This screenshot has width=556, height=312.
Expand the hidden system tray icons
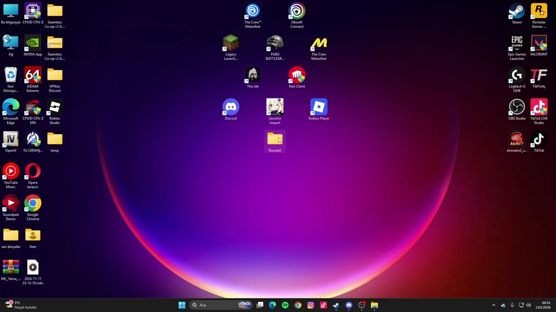[493, 305]
